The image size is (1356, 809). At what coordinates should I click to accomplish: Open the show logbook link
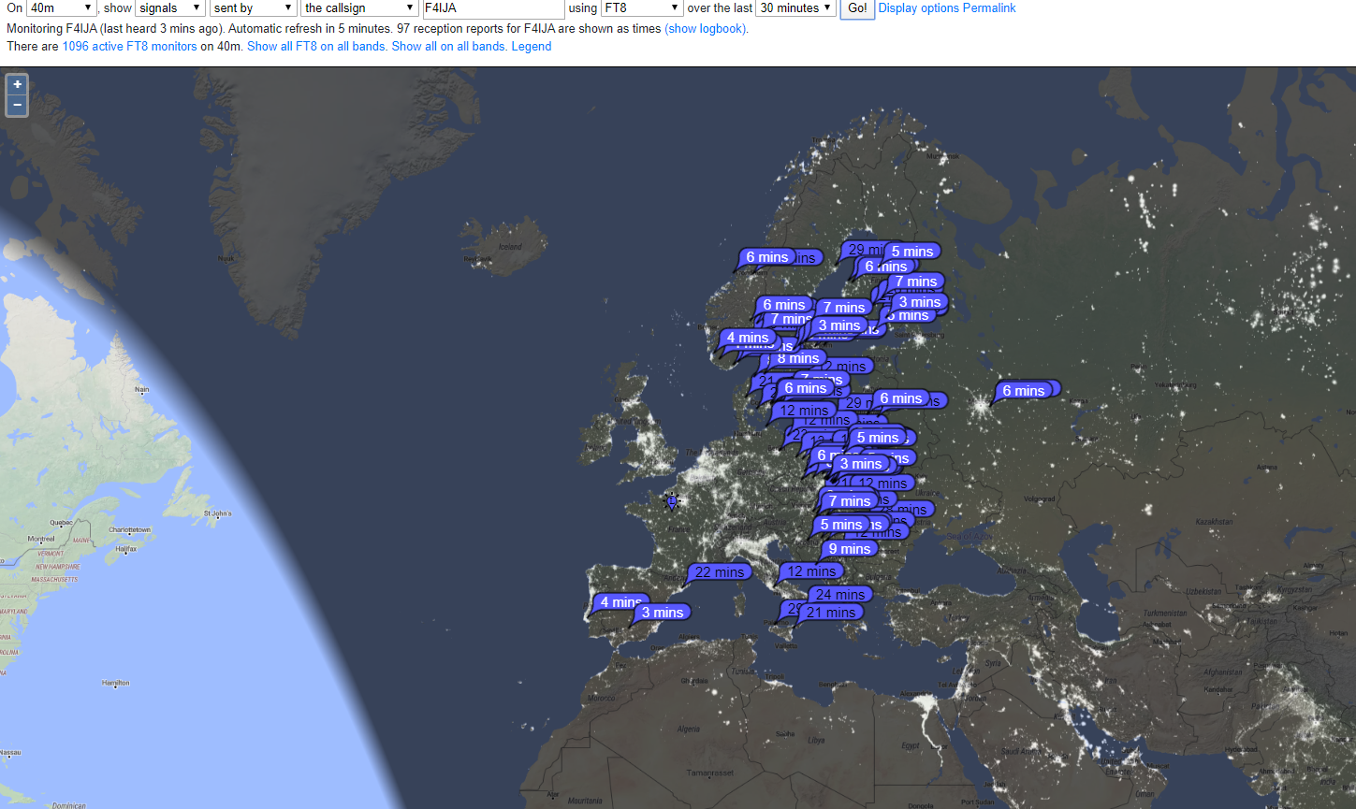point(706,28)
